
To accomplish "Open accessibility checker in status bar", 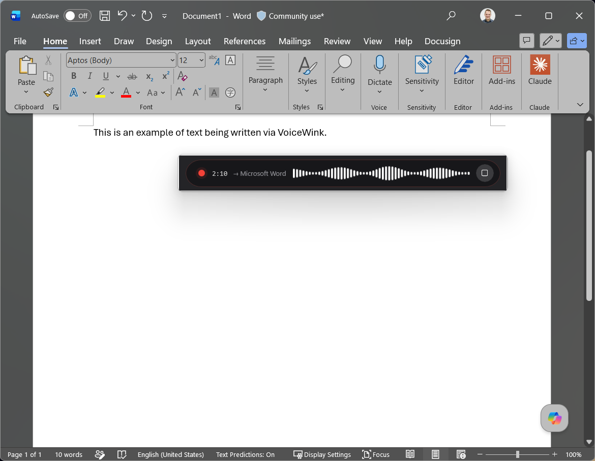I will (x=99, y=454).
